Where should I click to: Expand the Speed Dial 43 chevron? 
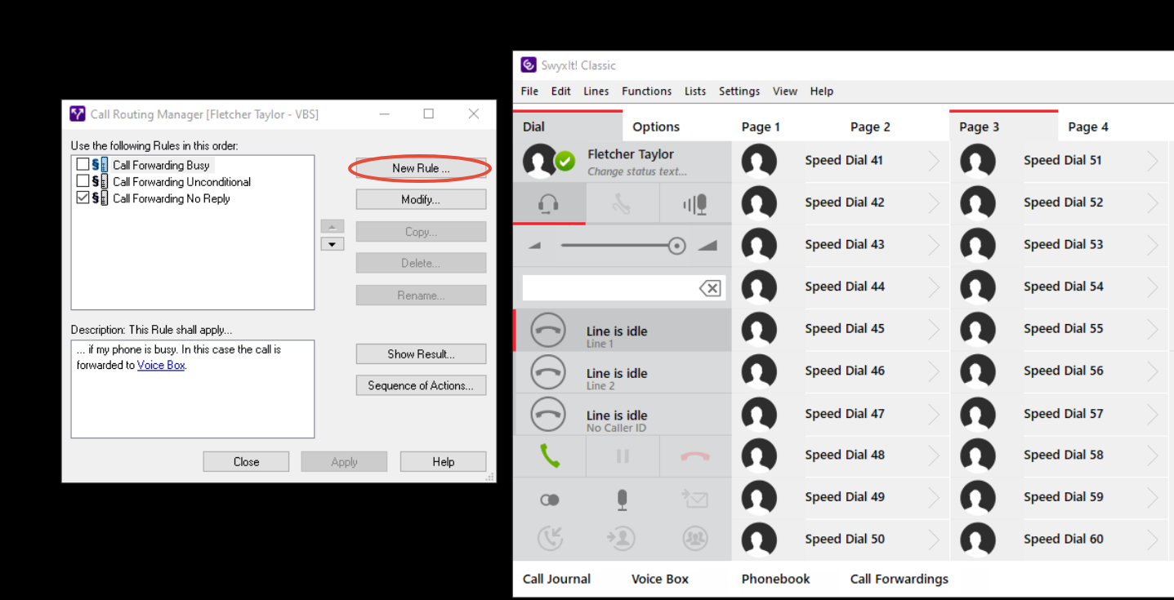click(x=934, y=245)
